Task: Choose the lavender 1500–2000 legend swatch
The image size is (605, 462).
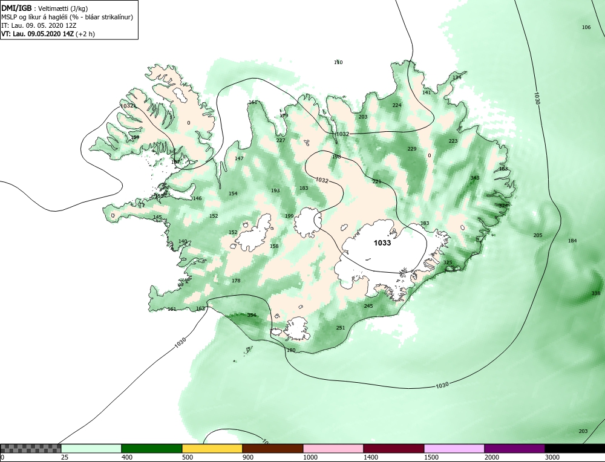Action: (454, 448)
